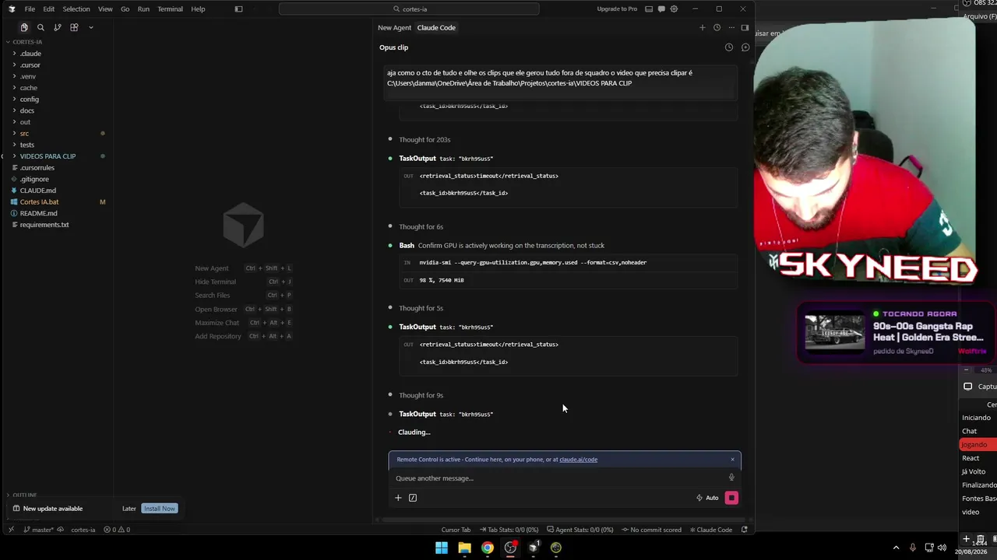This screenshot has height=560, width=997.
Task: Toggle the panel layout icon in title bar
Action: tap(648, 9)
